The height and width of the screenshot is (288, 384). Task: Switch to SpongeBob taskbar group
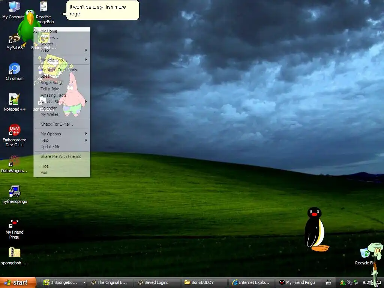61,282
